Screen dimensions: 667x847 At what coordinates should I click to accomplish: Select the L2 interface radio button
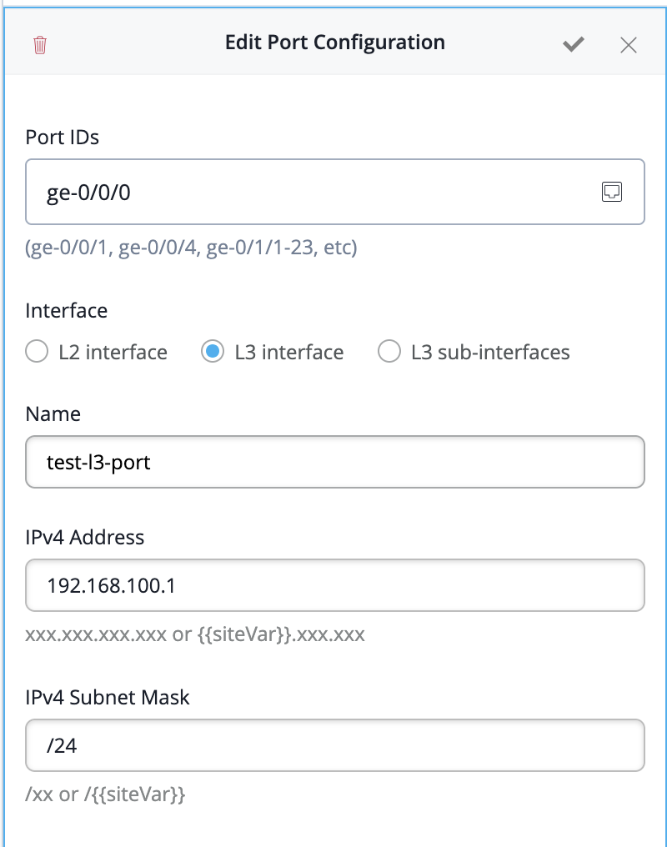(37, 353)
